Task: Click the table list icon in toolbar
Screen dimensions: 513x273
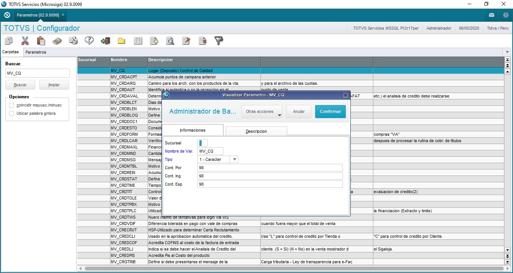Action: point(138,40)
